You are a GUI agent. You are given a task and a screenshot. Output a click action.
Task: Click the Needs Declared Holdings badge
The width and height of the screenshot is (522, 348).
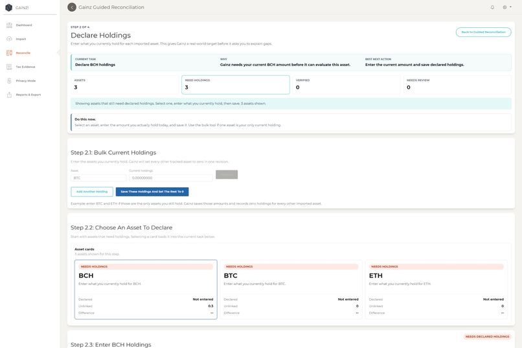click(487, 337)
